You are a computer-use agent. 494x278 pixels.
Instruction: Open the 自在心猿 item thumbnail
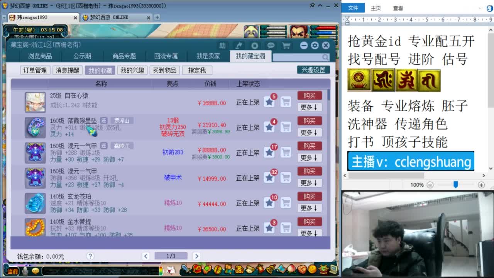click(x=35, y=102)
